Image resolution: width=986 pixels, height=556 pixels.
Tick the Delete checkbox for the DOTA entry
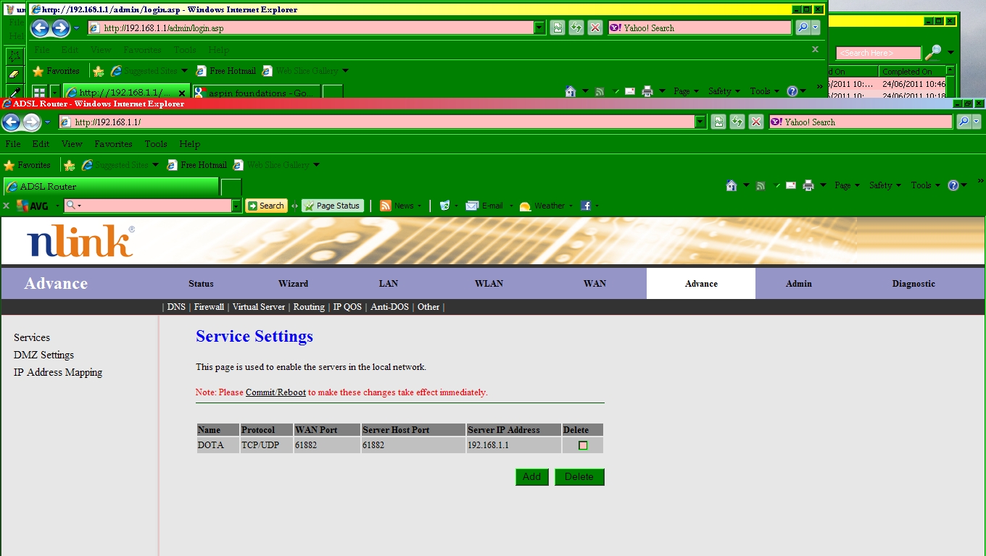click(583, 445)
